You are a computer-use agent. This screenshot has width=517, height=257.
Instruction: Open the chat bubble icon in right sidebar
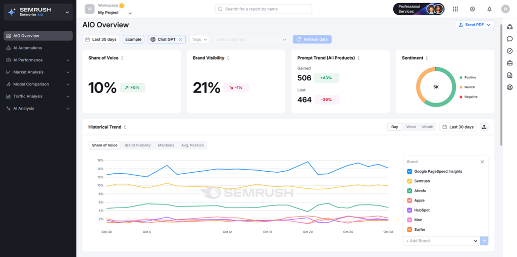(x=509, y=39)
